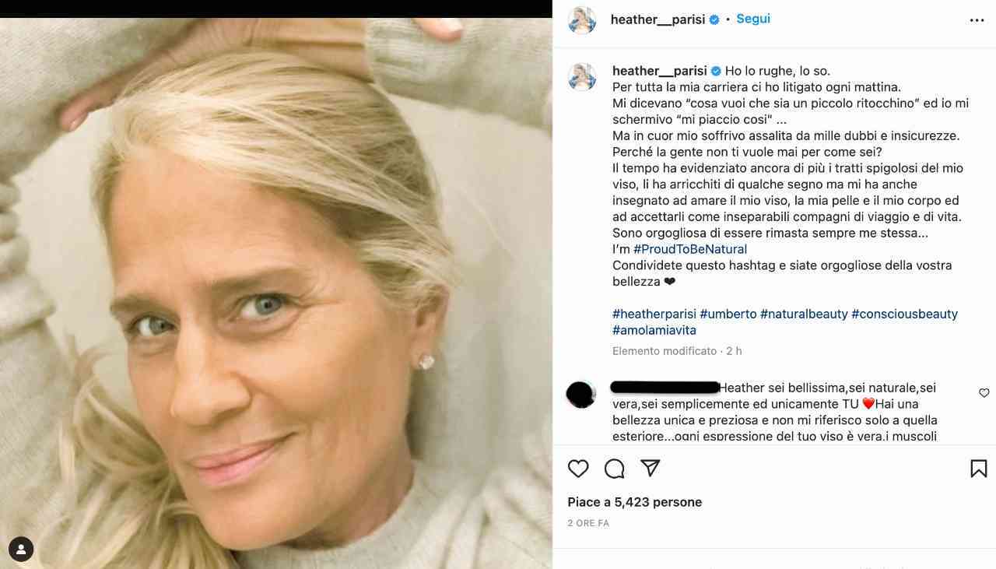Open the #consciousbeauty hashtag

tap(904, 314)
